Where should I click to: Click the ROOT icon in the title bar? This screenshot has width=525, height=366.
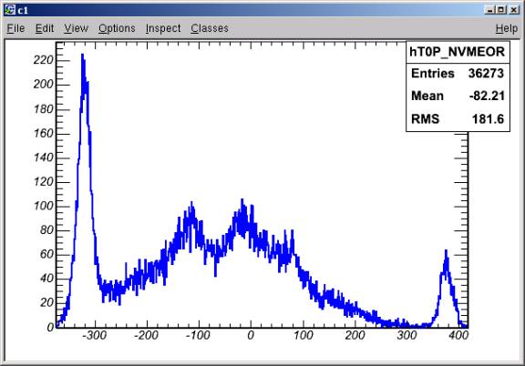10,10
